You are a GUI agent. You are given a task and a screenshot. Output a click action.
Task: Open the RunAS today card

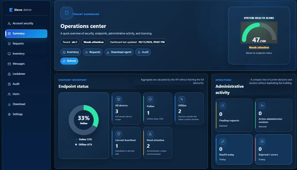click(x=234, y=150)
